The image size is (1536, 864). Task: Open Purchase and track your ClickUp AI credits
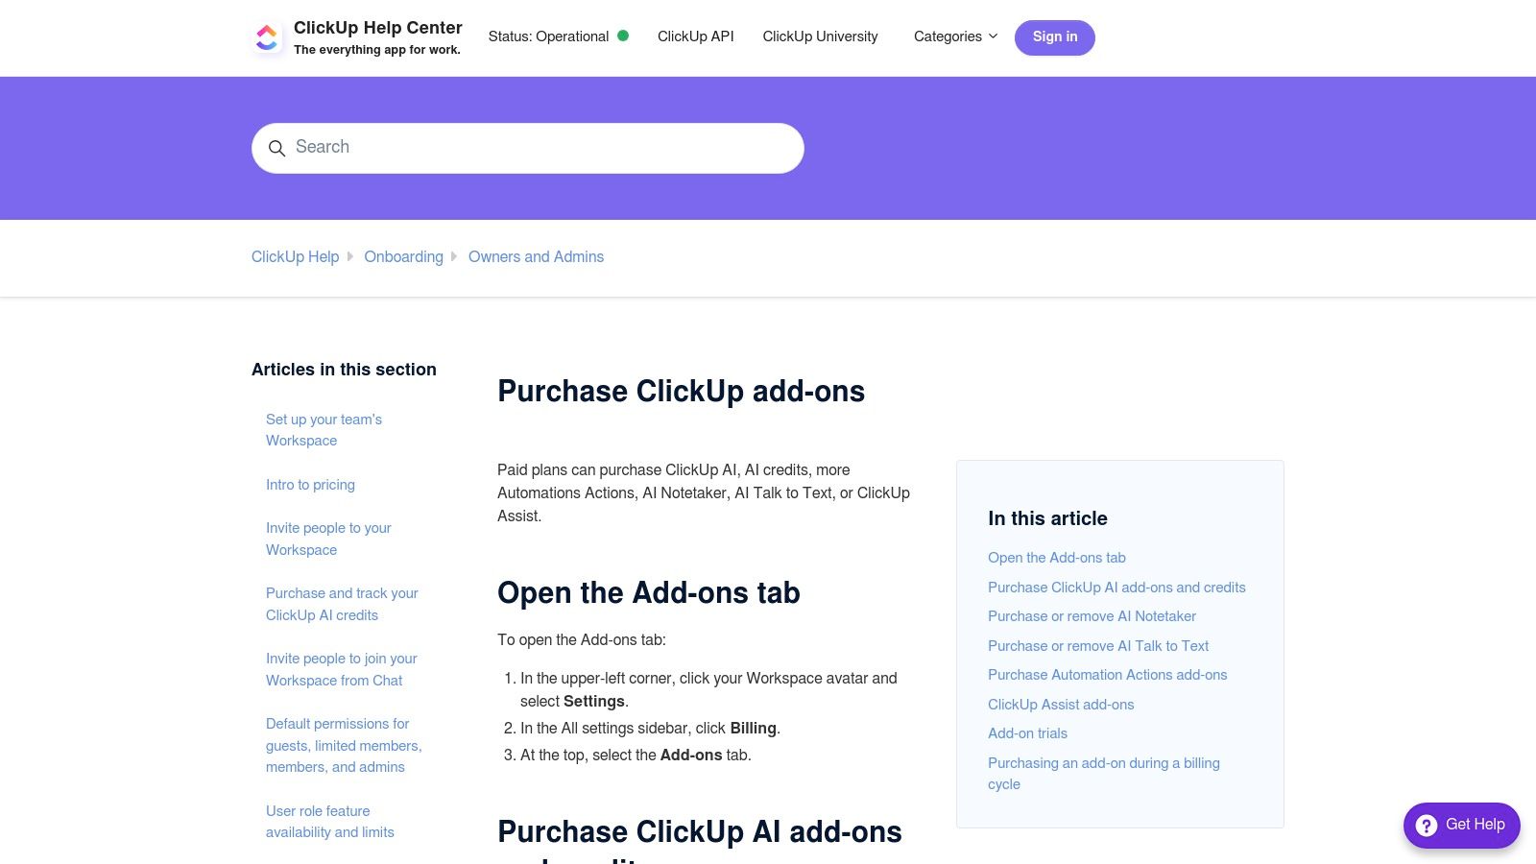[x=342, y=604]
